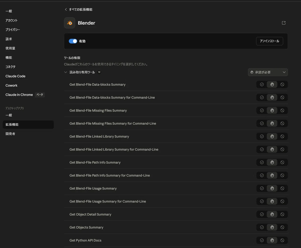Image resolution: width=301 pixels, height=248 pixels.
Task: Always allow Get Blend-File Usage Summary for Command-Line
Action: click(262, 201)
